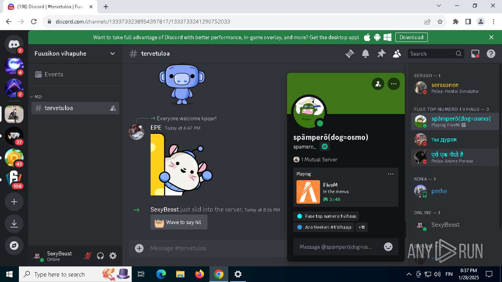
Task: Open the more options button on profile popup
Action: [x=394, y=84]
